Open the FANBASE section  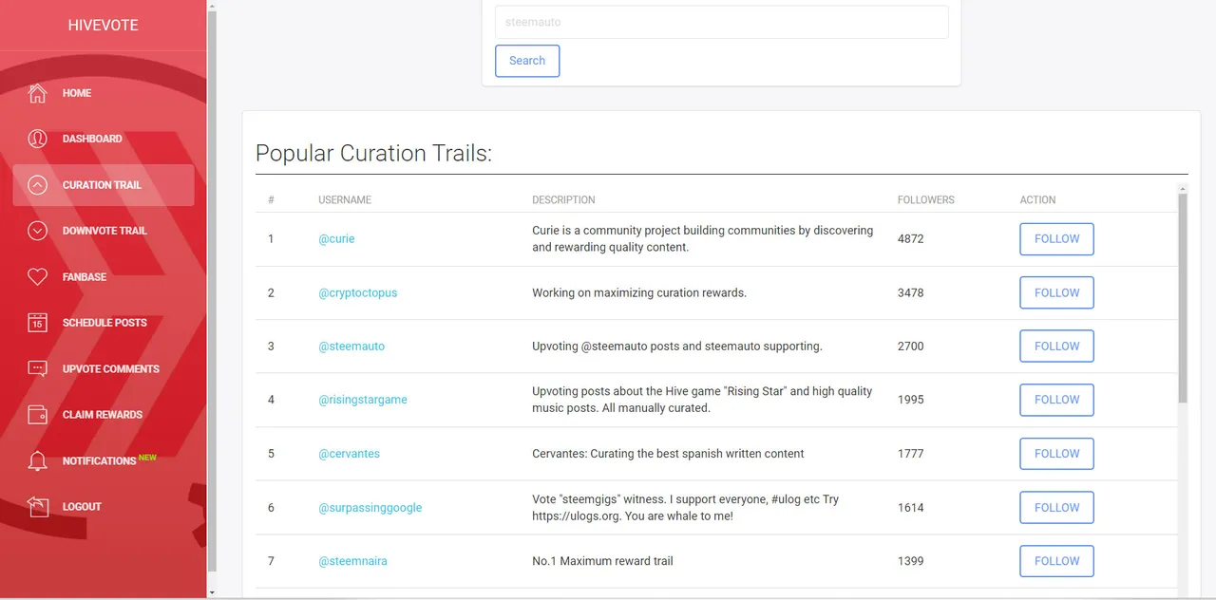85,277
